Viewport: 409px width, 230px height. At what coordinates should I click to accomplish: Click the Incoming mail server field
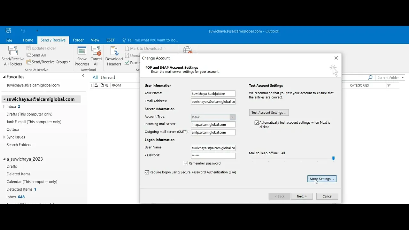[213, 125]
